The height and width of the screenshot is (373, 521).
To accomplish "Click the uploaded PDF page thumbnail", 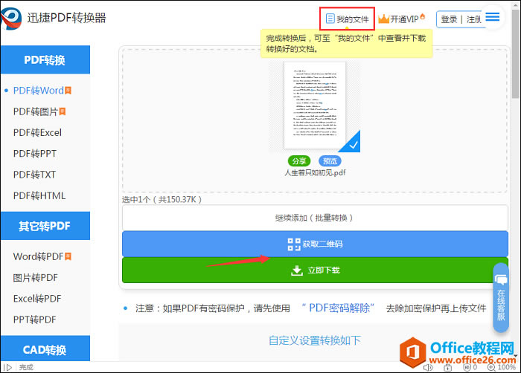I will [x=314, y=106].
